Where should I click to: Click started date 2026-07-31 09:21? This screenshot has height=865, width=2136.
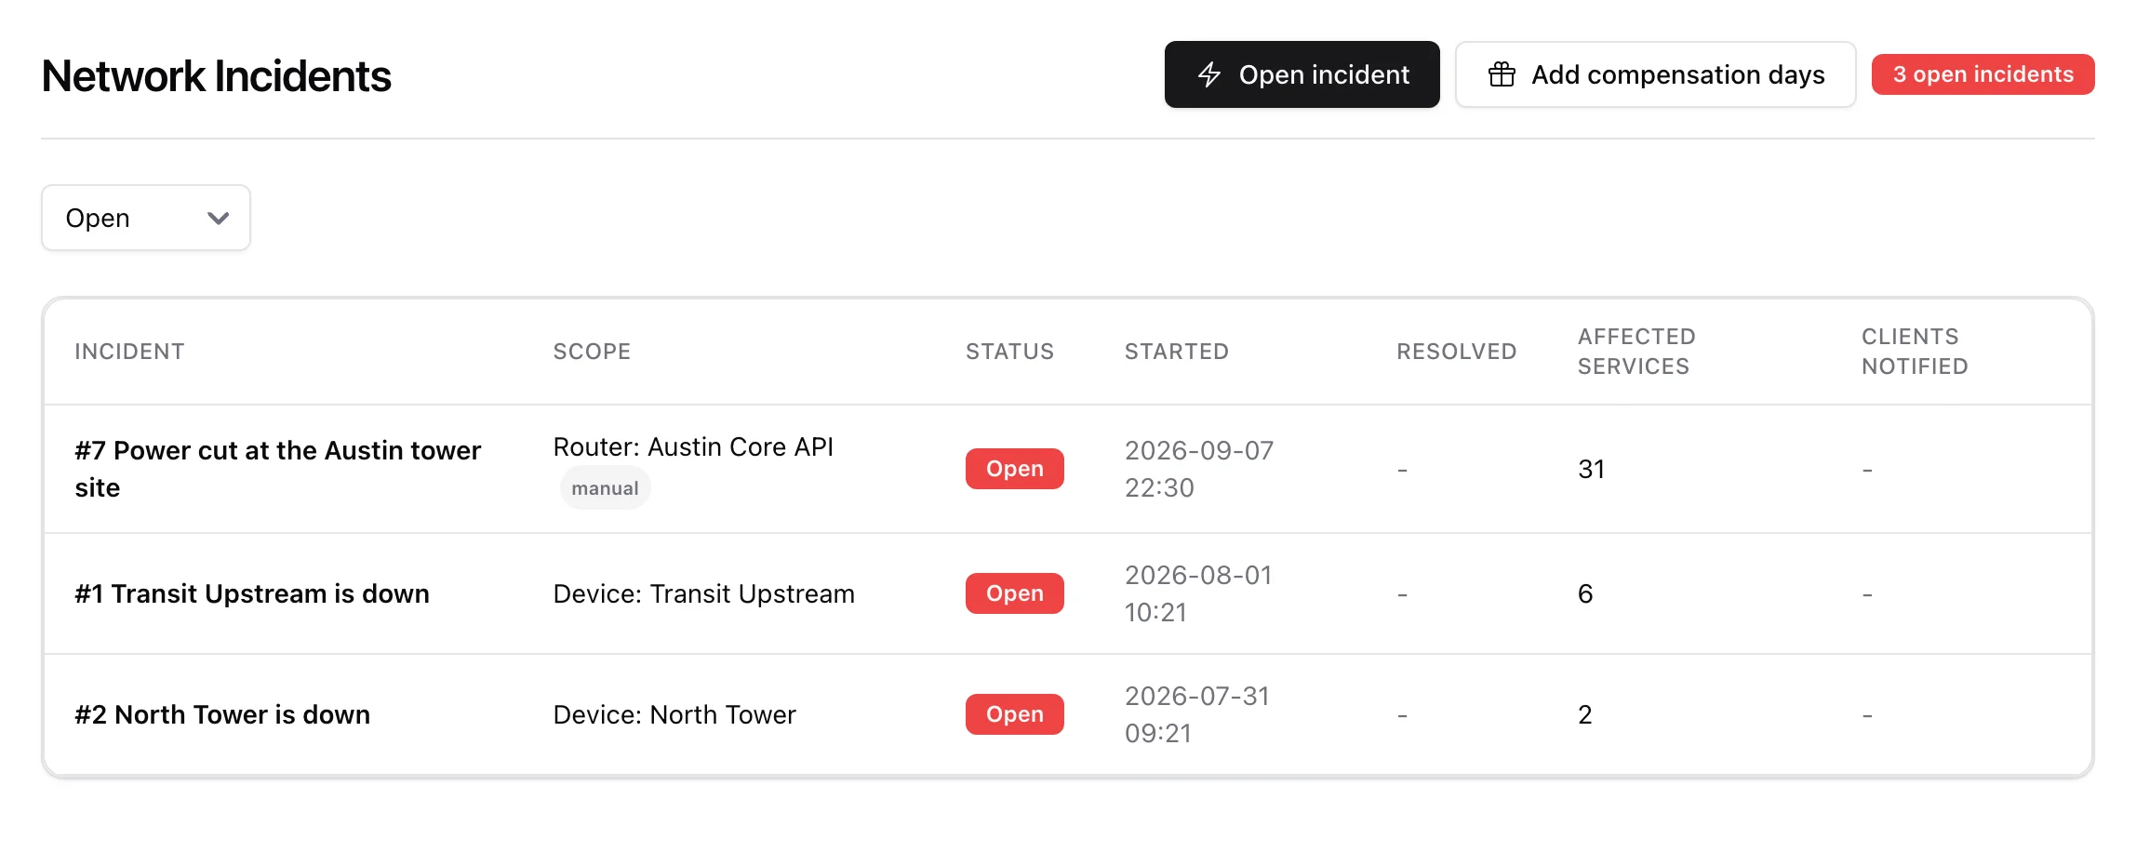point(1197,714)
